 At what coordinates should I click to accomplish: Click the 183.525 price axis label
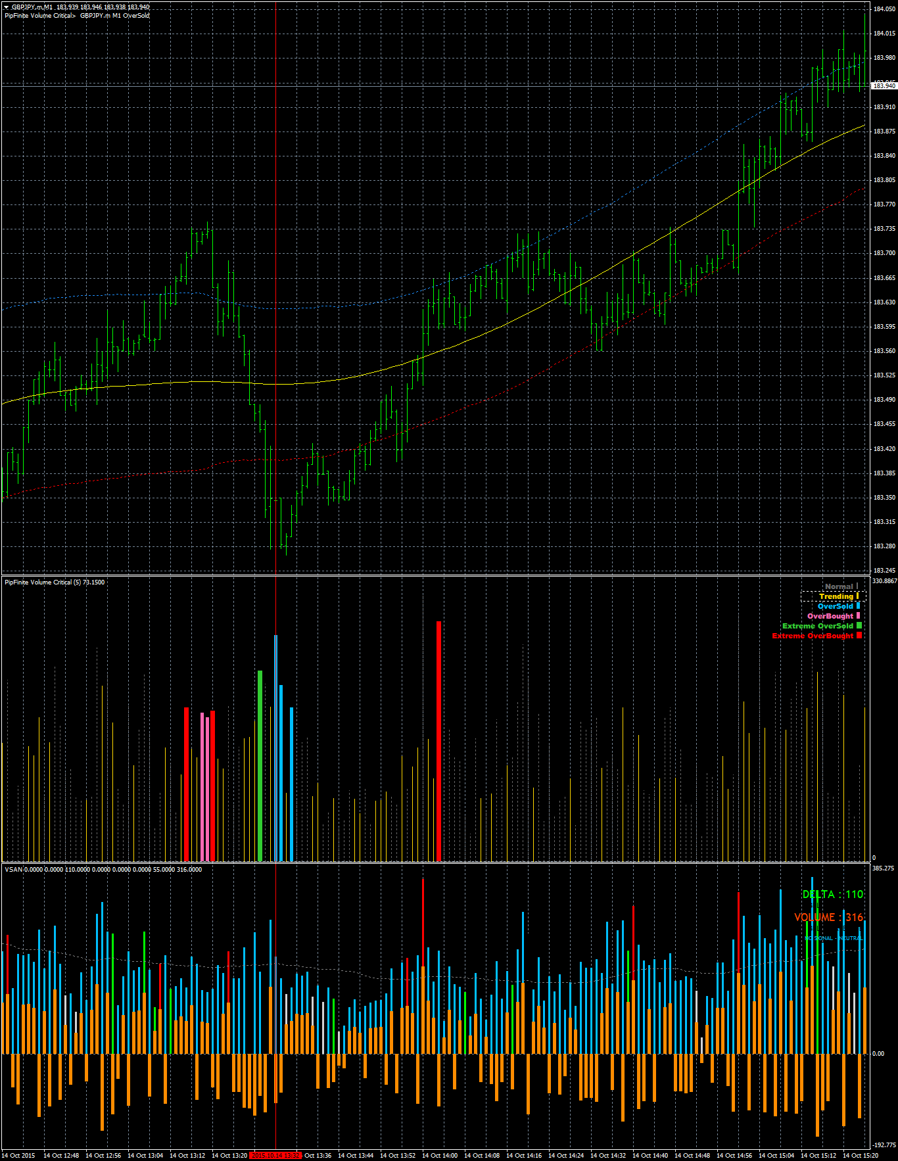884,375
